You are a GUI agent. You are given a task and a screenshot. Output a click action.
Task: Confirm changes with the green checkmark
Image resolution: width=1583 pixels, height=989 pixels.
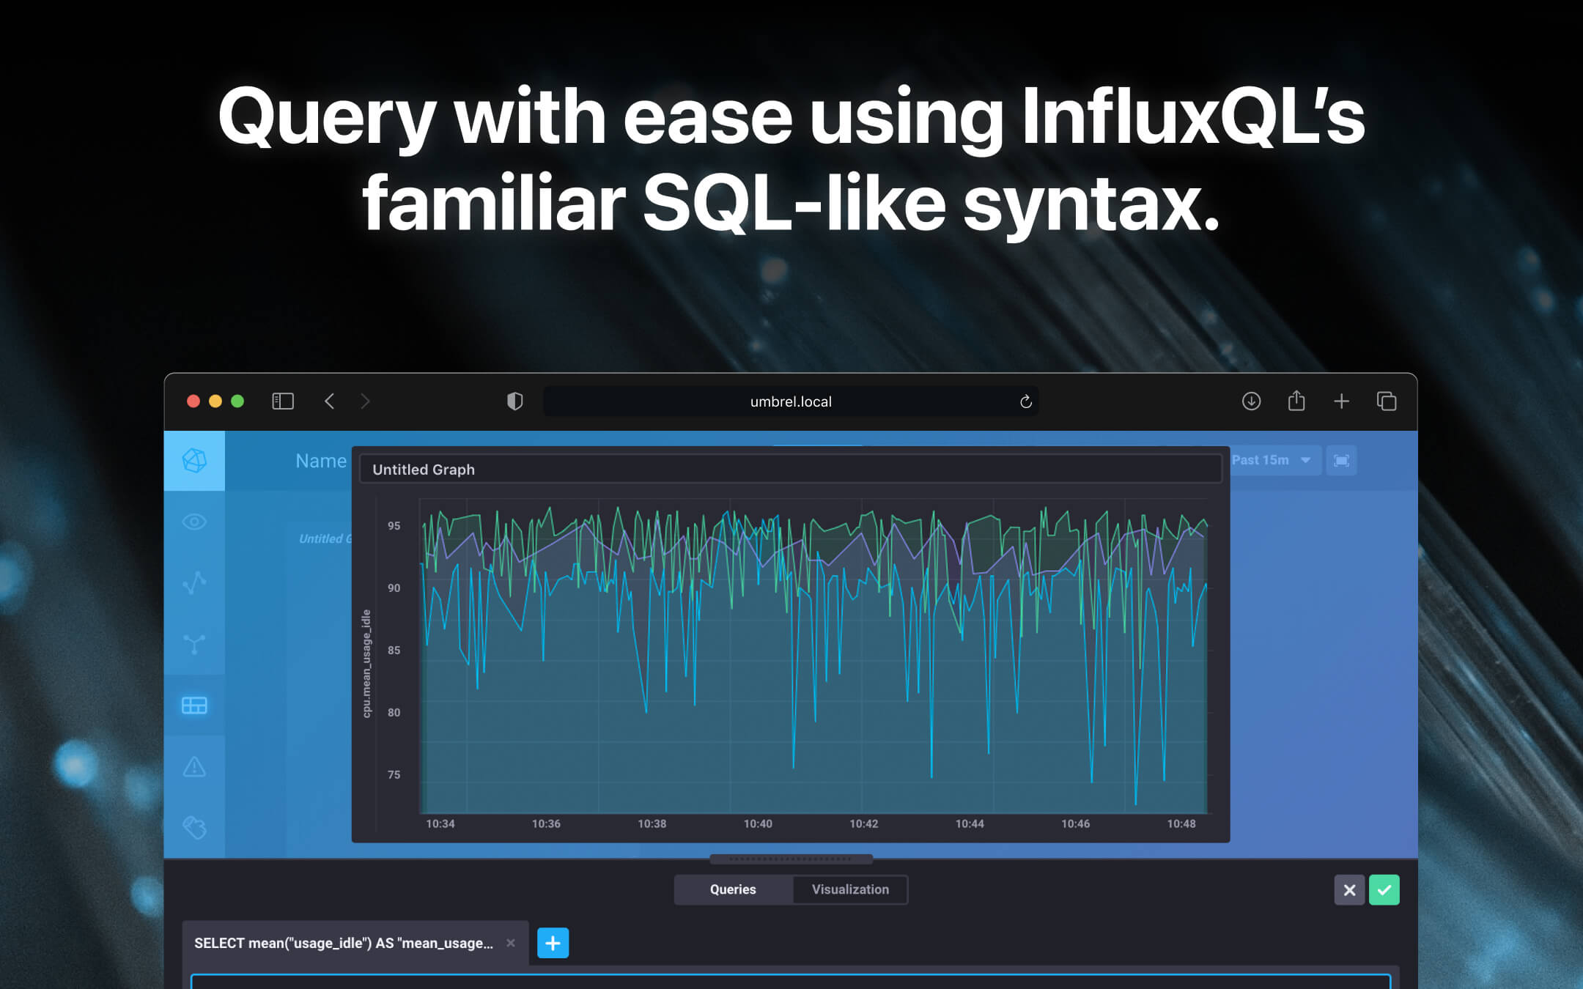tap(1384, 890)
